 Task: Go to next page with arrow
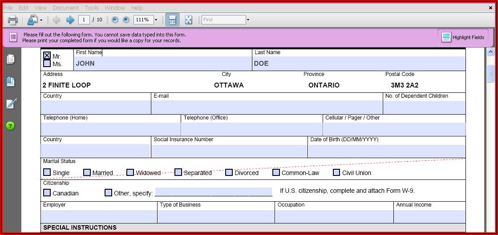click(x=70, y=20)
